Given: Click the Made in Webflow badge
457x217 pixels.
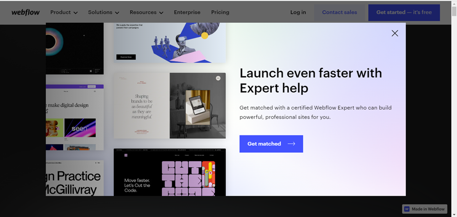Looking at the screenshot, I should tap(424, 209).
